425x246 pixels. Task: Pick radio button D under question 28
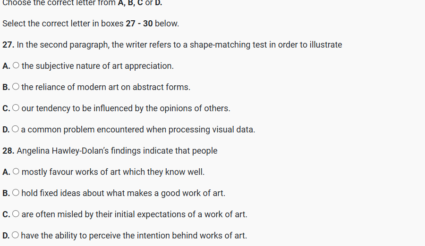click(16, 236)
